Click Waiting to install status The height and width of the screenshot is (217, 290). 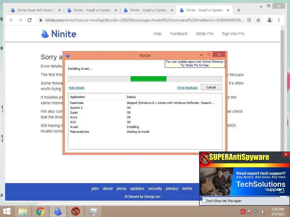[x=138, y=132]
